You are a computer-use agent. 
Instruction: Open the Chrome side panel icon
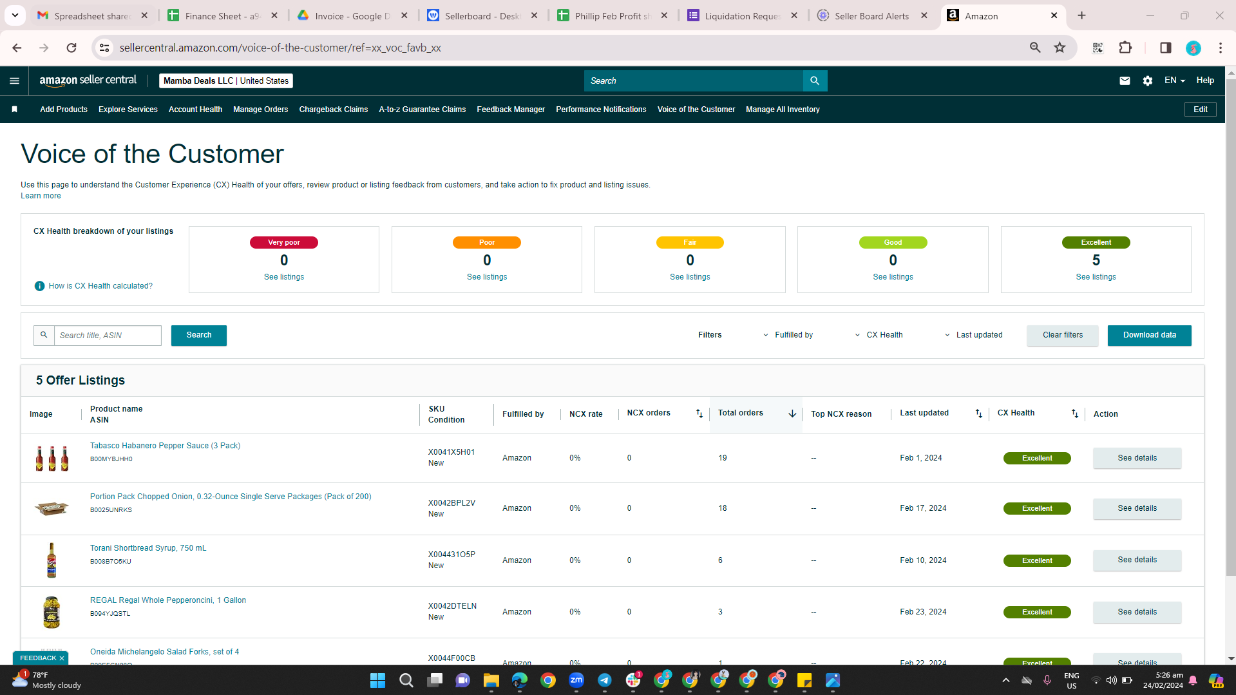pyautogui.click(x=1165, y=48)
